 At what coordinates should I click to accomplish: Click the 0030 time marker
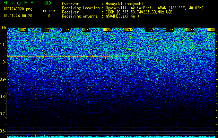click(x=211, y=30)
